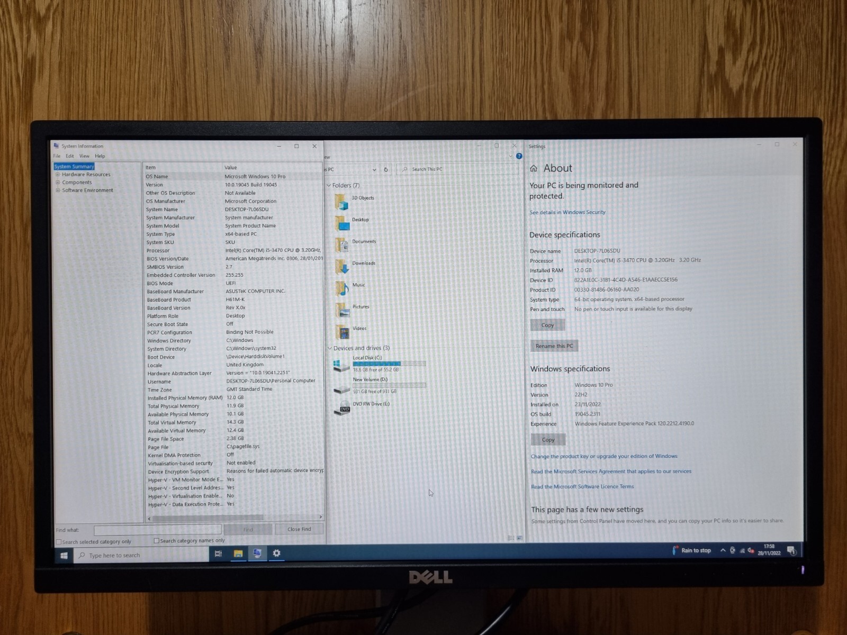The width and height of the screenshot is (847, 635).
Task: Open Change the product key link
Action: click(604, 456)
